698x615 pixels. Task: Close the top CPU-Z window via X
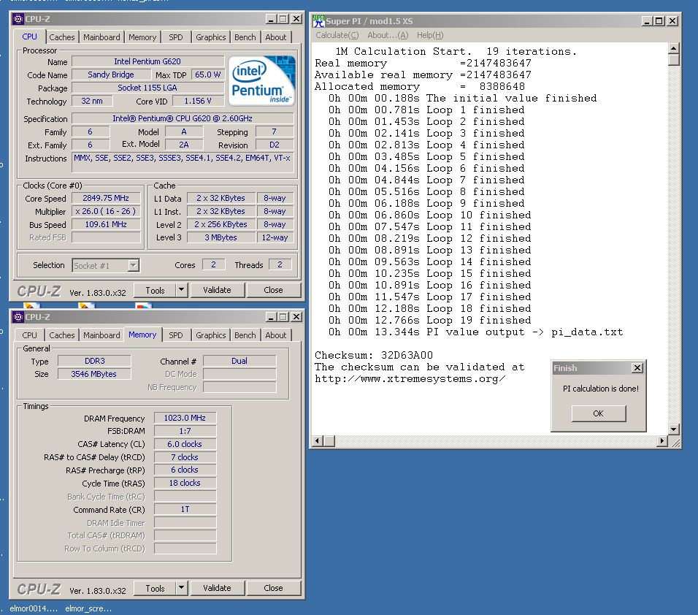[x=296, y=19]
